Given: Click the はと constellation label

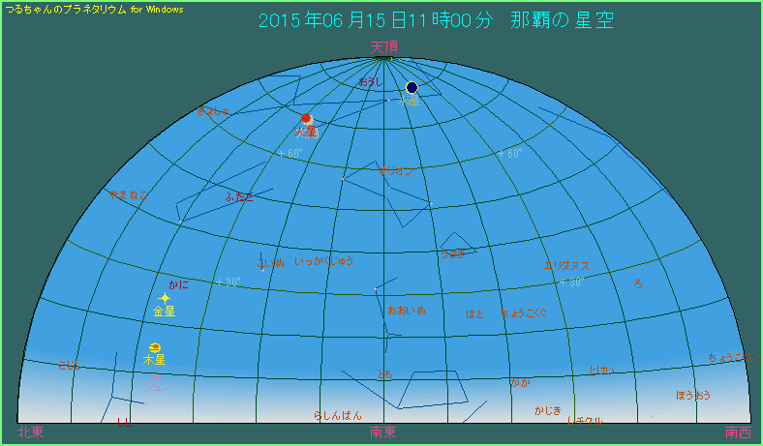Looking at the screenshot, I should [x=474, y=313].
